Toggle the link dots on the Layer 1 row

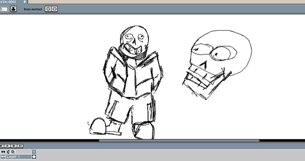click(x=3, y=157)
